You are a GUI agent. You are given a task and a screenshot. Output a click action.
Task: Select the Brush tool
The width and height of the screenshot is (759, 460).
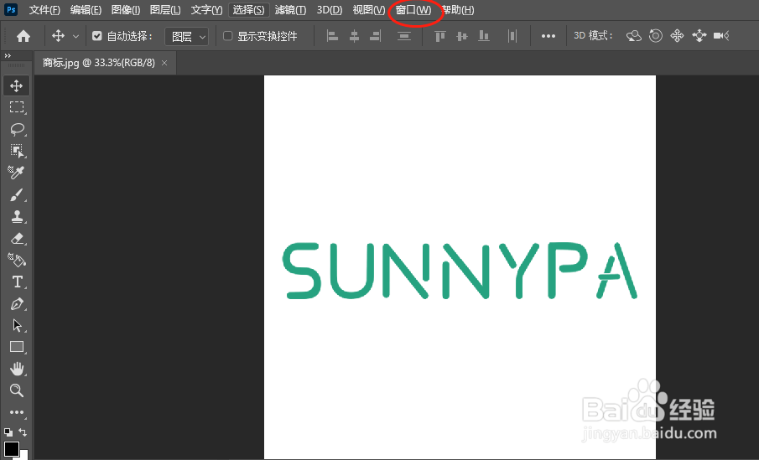pyautogui.click(x=17, y=194)
